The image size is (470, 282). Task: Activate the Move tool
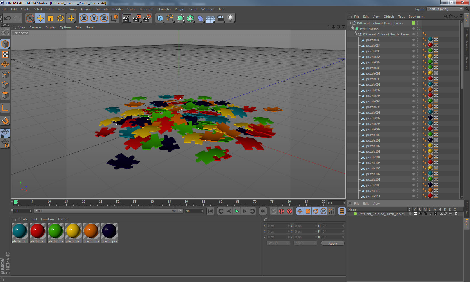40,18
